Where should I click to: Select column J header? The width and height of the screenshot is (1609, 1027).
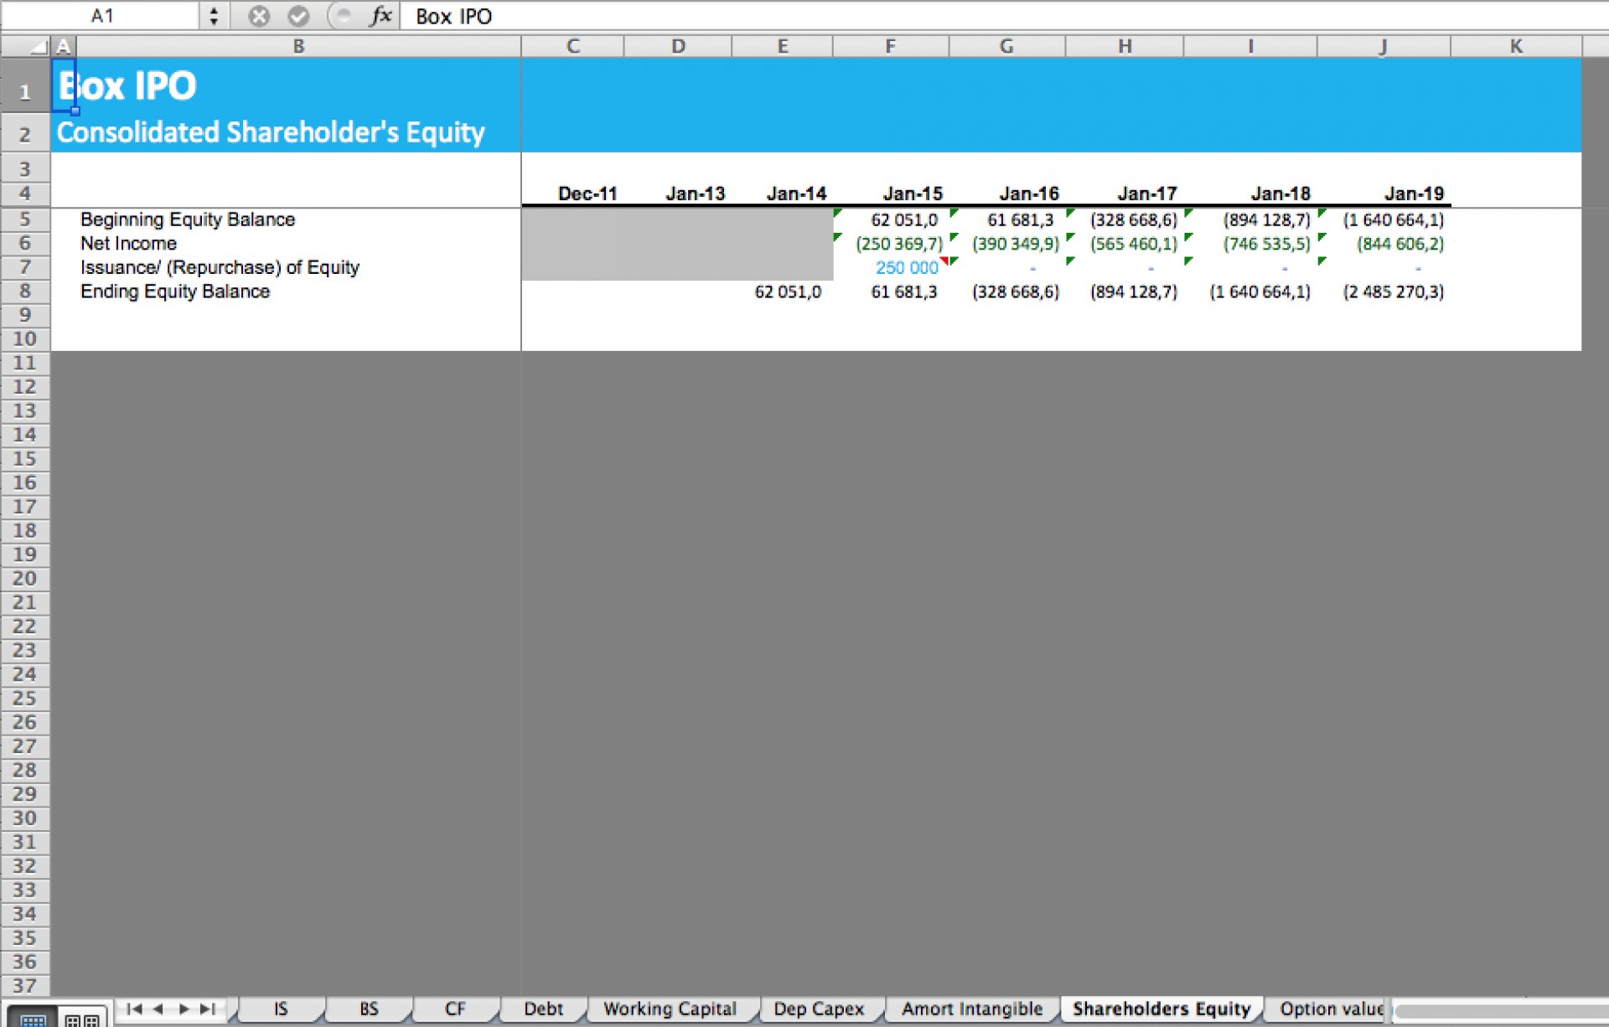point(1383,47)
